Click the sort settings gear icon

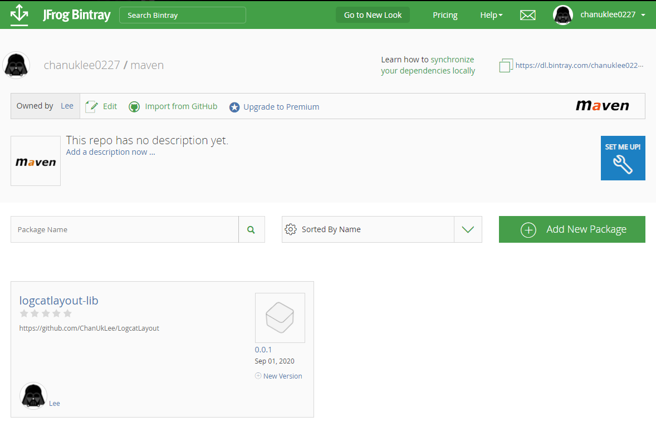[291, 229]
